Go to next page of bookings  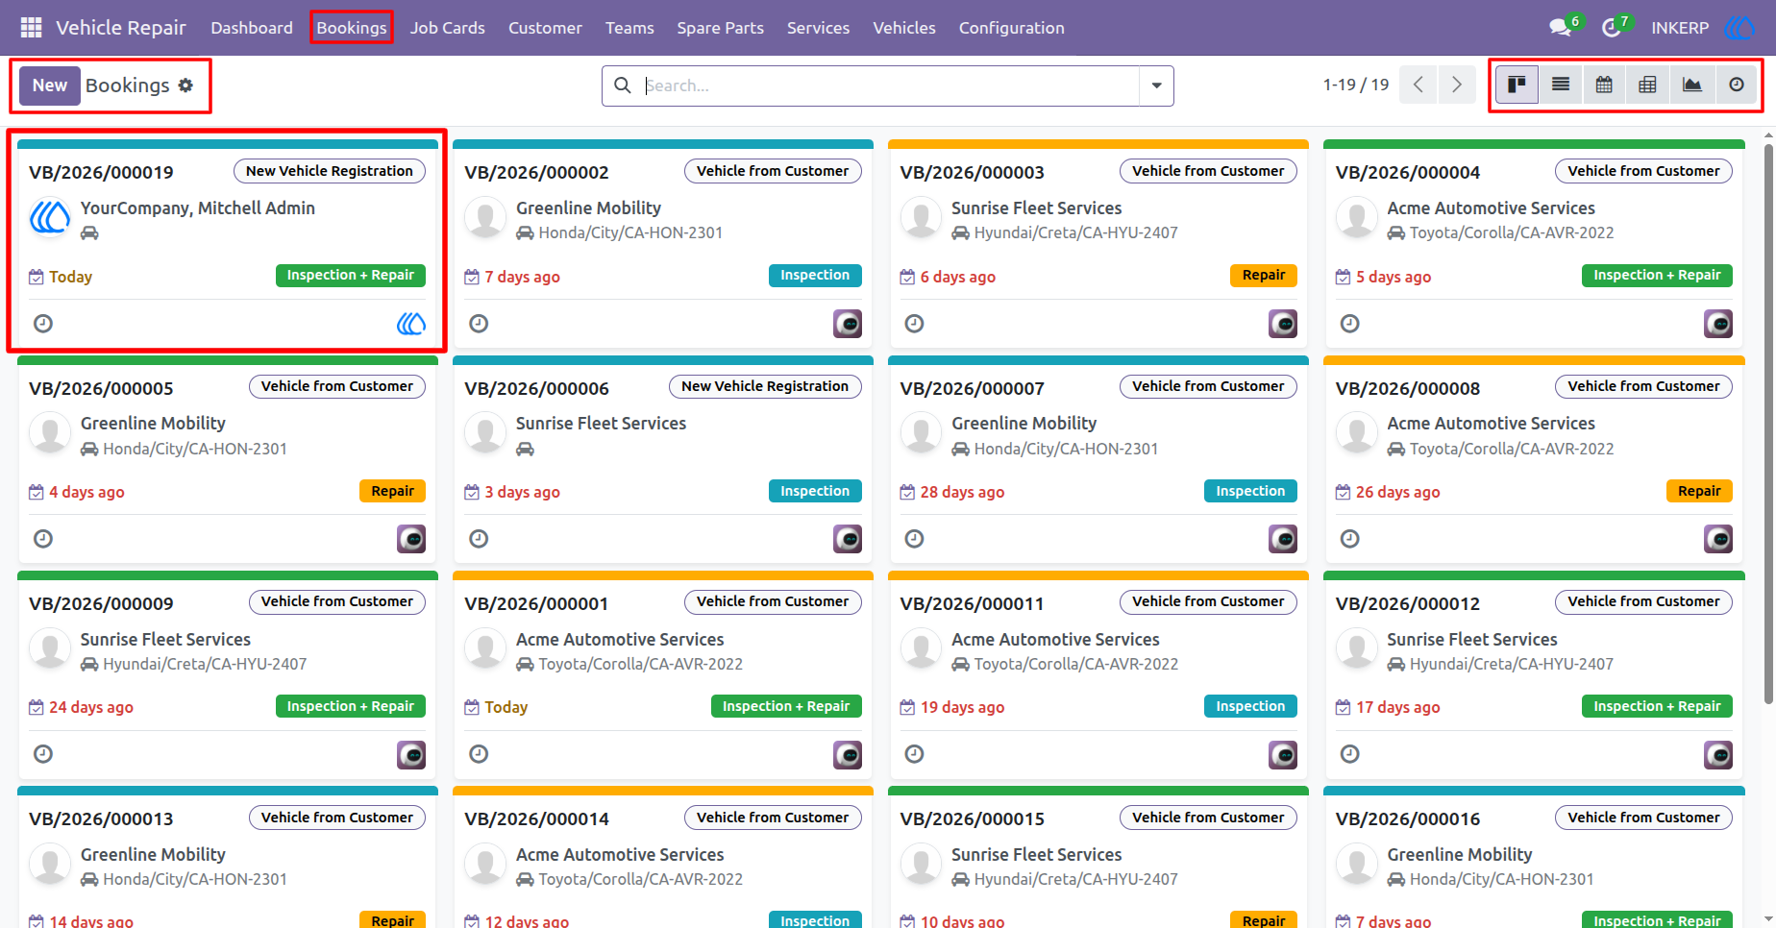coord(1457,85)
